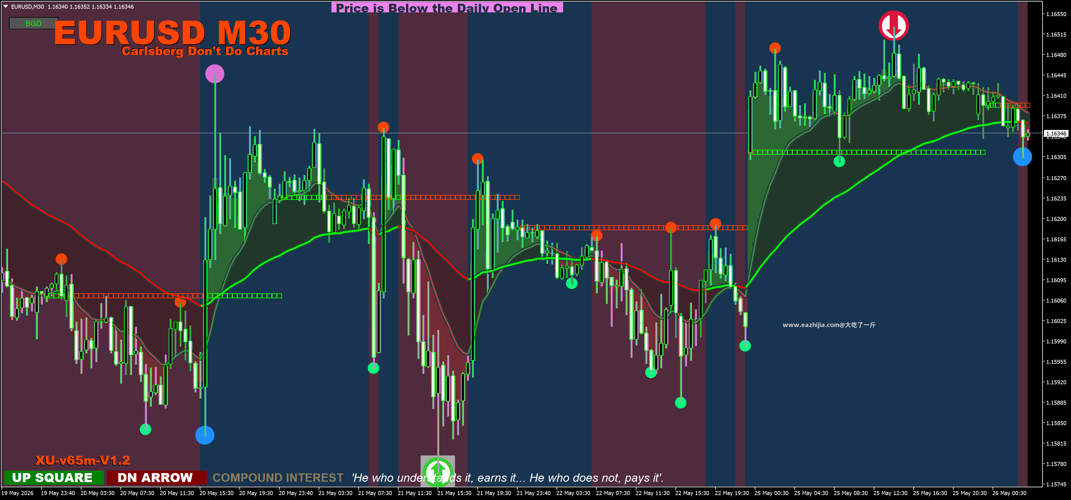
Task: Select the green dot below the 22 May 19:30 candle
Action: tap(745, 346)
